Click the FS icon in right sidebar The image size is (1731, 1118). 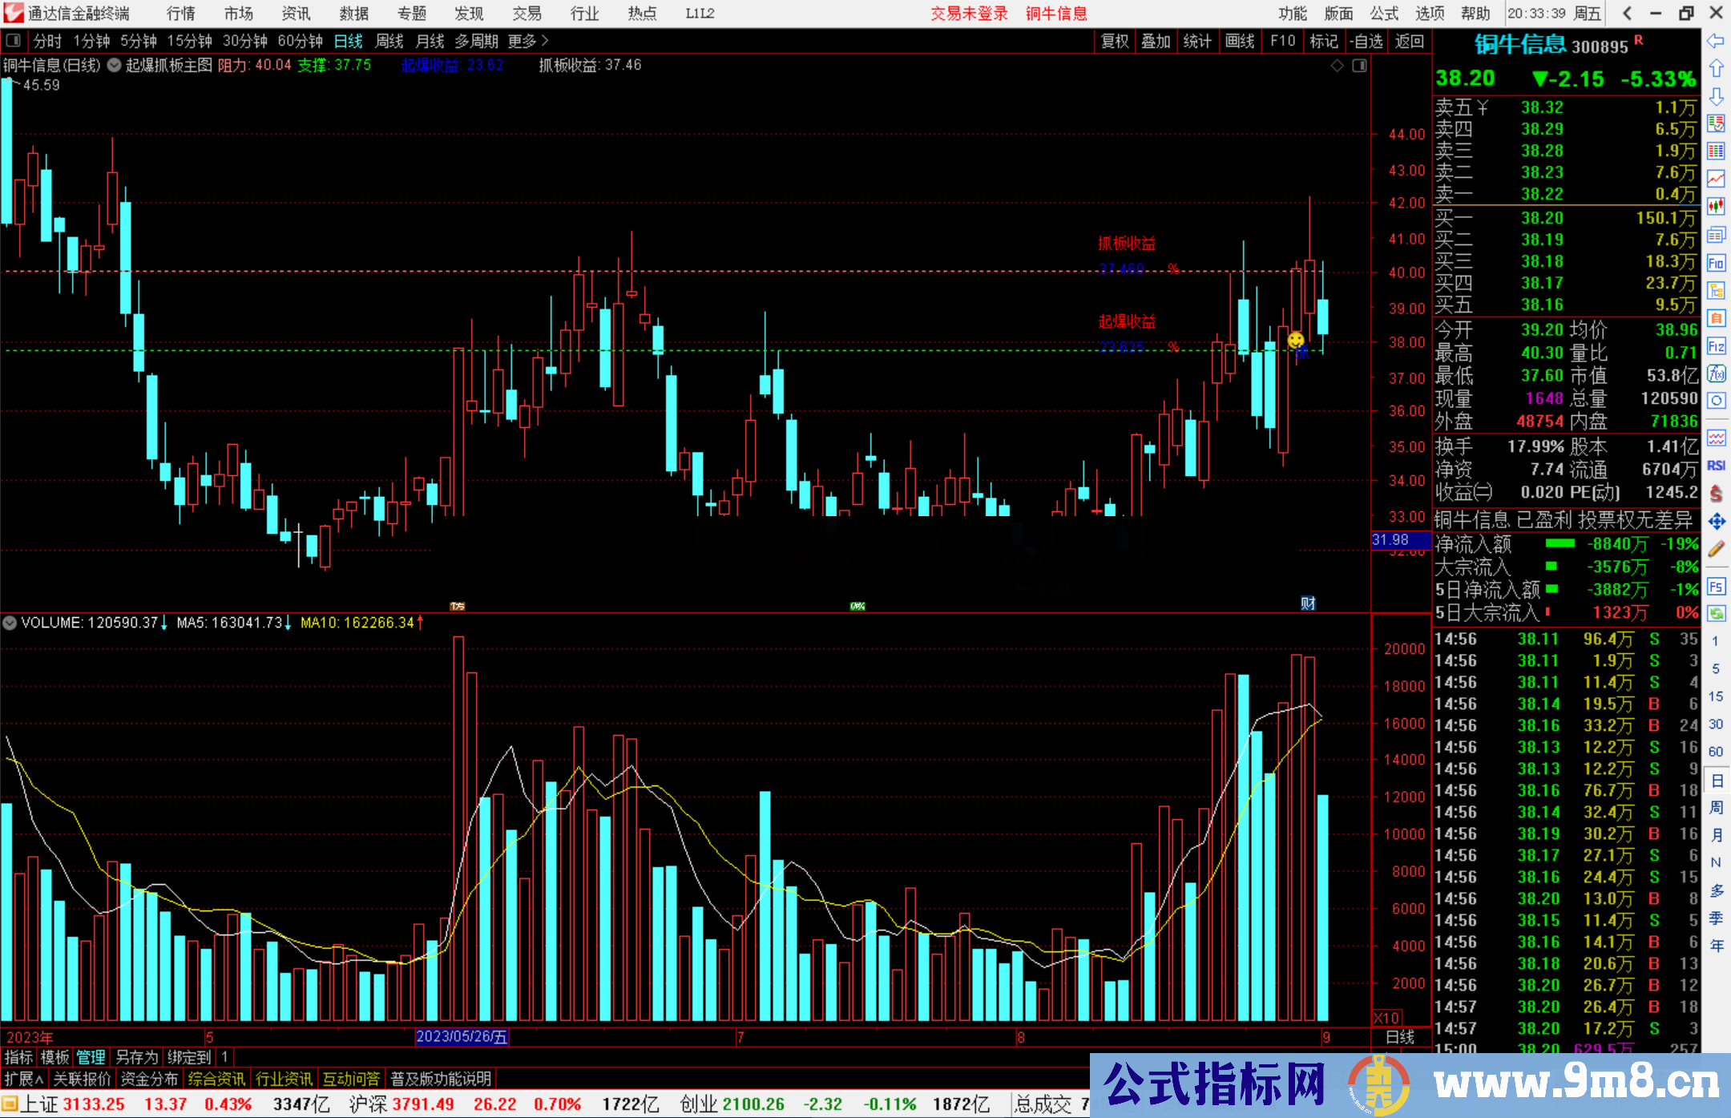pos(1716,587)
